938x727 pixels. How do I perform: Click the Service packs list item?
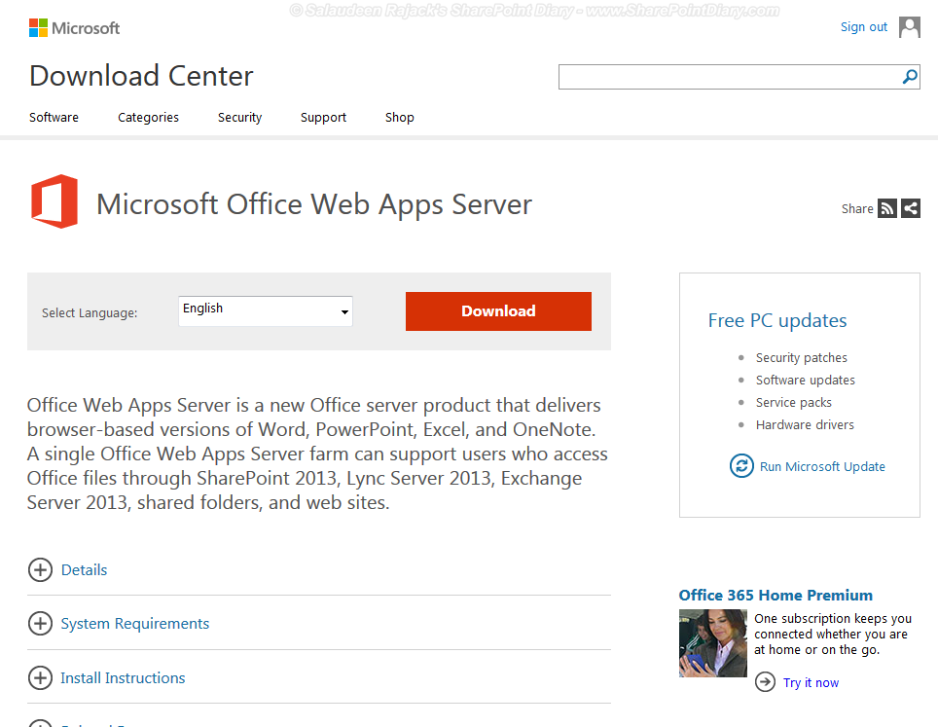793,403
